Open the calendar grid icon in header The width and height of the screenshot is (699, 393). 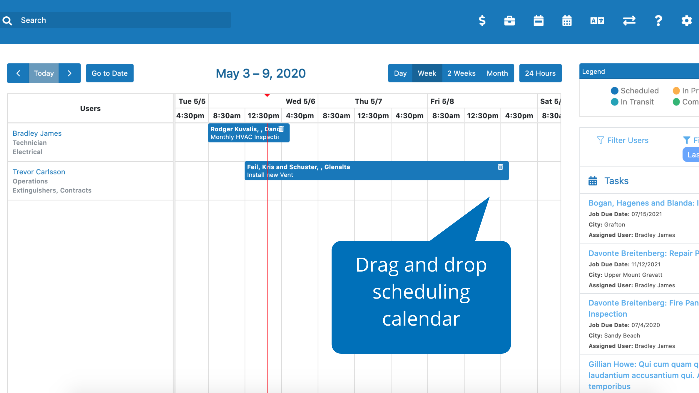(567, 20)
